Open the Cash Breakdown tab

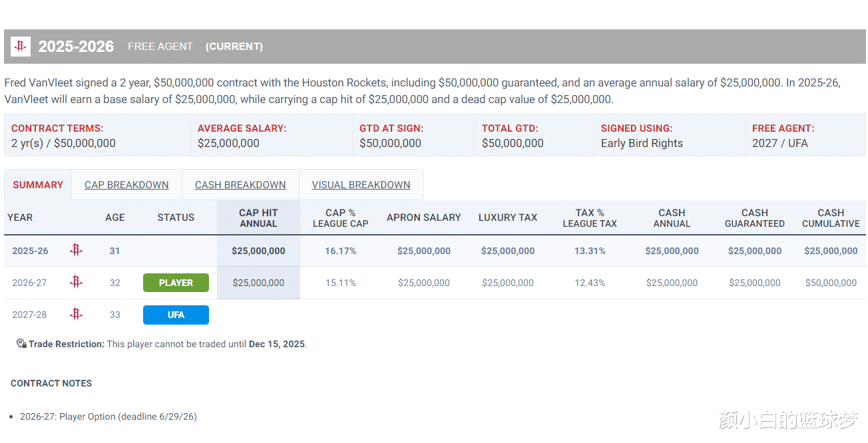pos(240,185)
